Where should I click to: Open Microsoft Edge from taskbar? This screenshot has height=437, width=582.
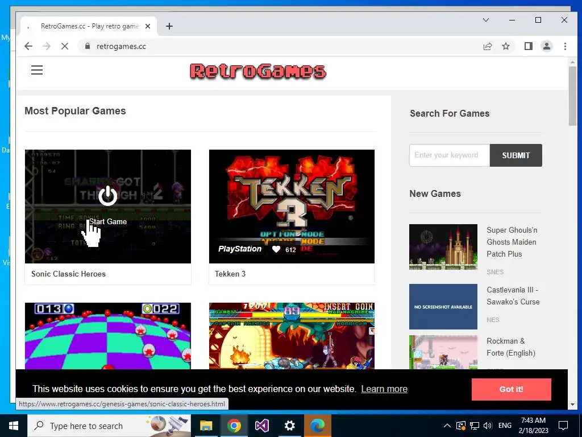[x=318, y=426]
